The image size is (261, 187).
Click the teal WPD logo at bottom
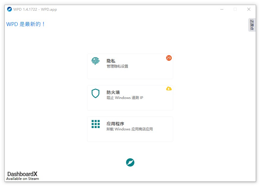(x=130, y=162)
